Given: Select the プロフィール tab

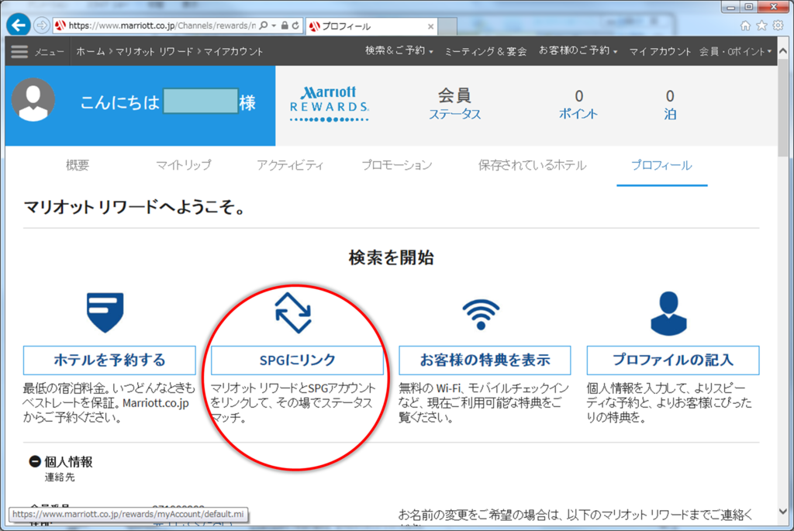Looking at the screenshot, I should pyautogui.click(x=662, y=165).
